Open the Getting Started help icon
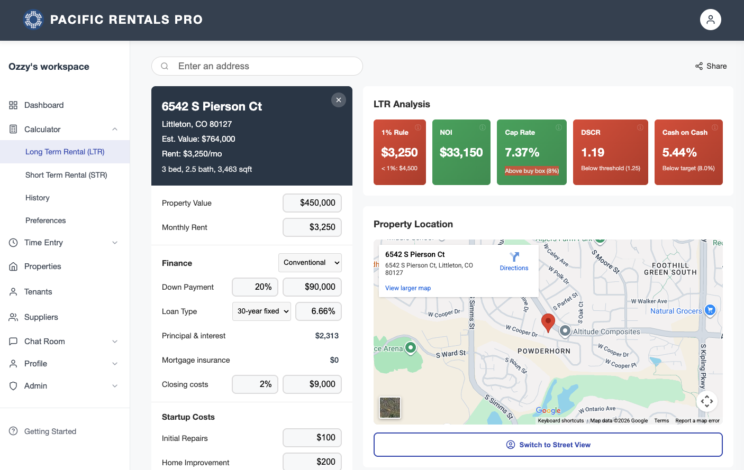 13,431
